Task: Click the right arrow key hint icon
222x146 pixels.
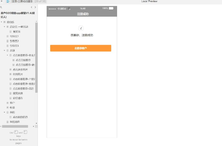Action: click(x=25, y=132)
